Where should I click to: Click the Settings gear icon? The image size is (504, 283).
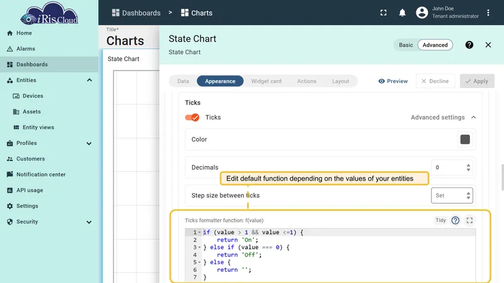pos(9,206)
